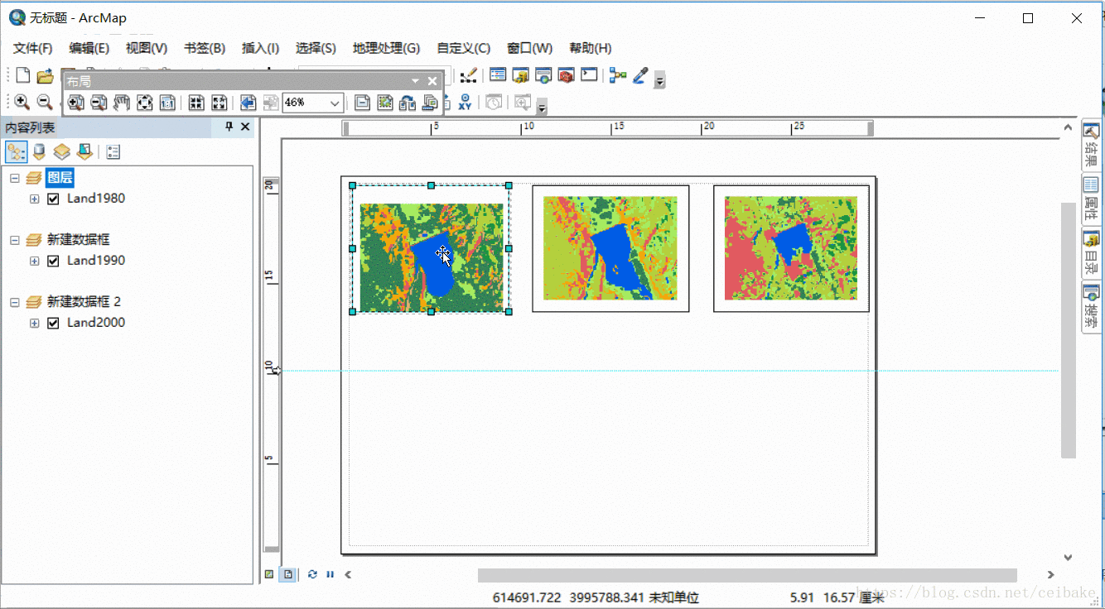
Task: Open standard toolbar overflow options arrow
Action: 660,80
